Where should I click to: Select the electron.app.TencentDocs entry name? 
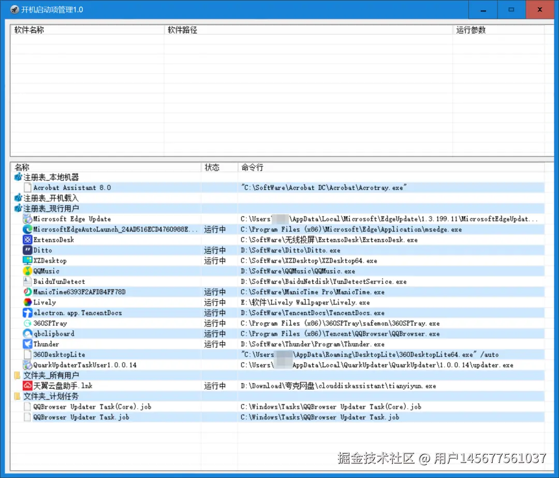(78, 313)
